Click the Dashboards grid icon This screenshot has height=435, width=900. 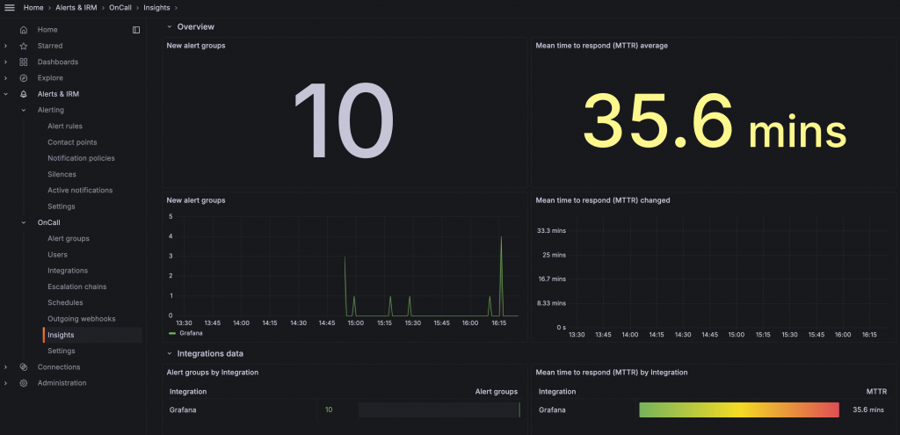(24, 62)
